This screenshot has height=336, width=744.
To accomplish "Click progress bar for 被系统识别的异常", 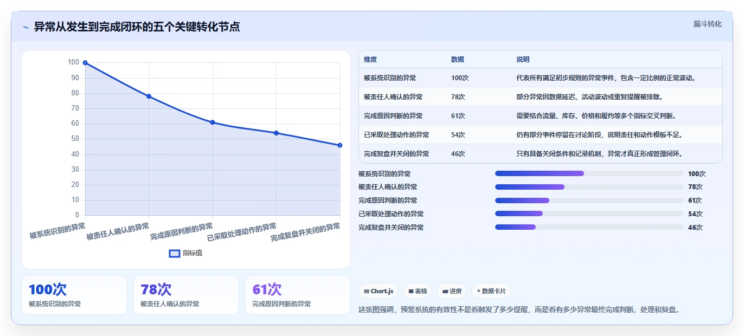I will click(589, 173).
